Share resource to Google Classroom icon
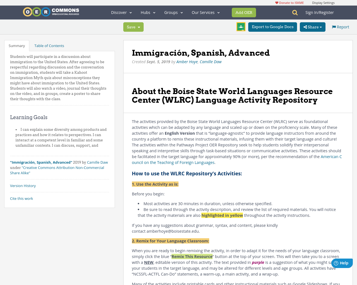357x285 pixels. click(240, 26)
